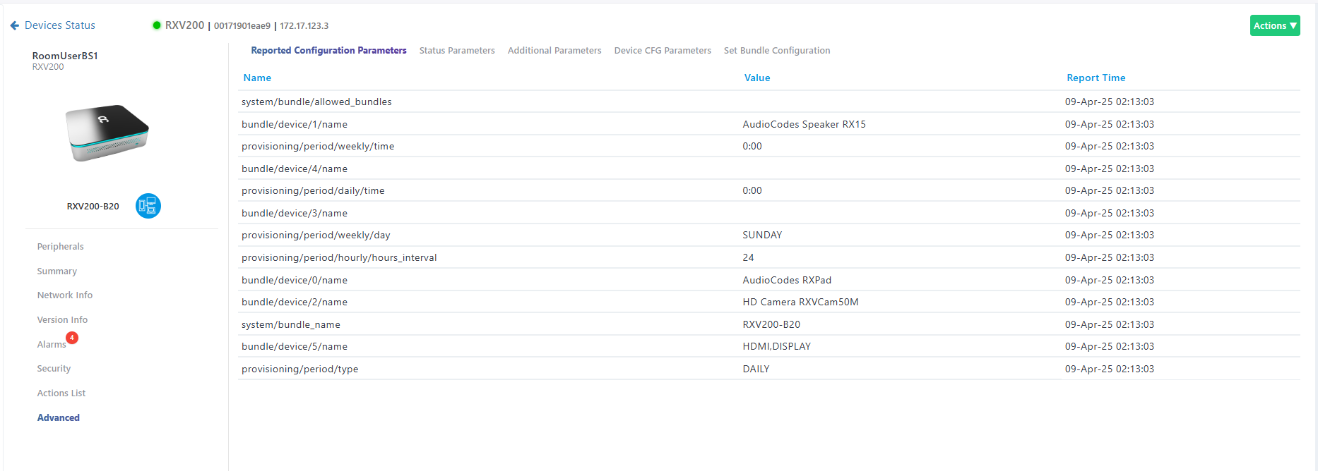This screenshot has width=1318, height=471.
Task: Click the value AudioCodes Speaker RX15
Action: coord(804,124)
